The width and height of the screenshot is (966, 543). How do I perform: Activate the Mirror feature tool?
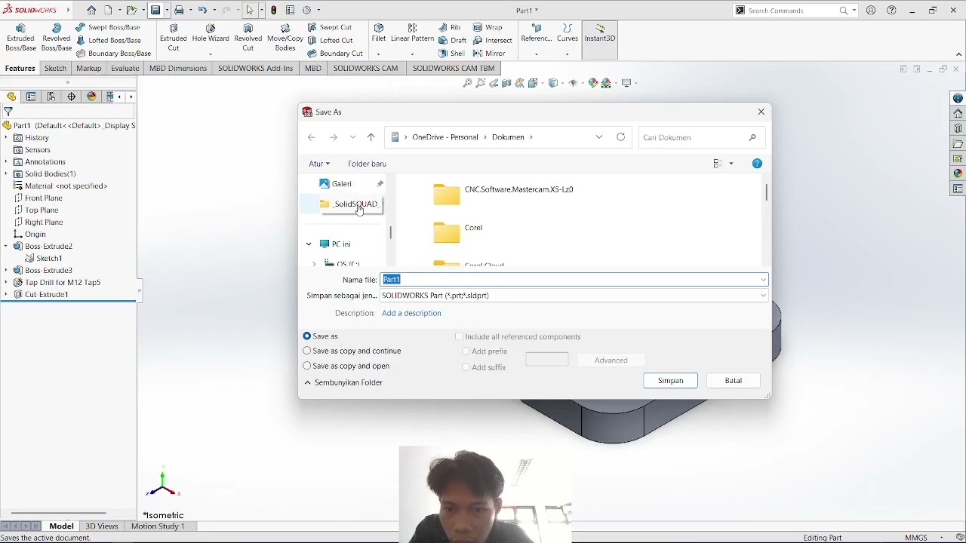point(489,54)
